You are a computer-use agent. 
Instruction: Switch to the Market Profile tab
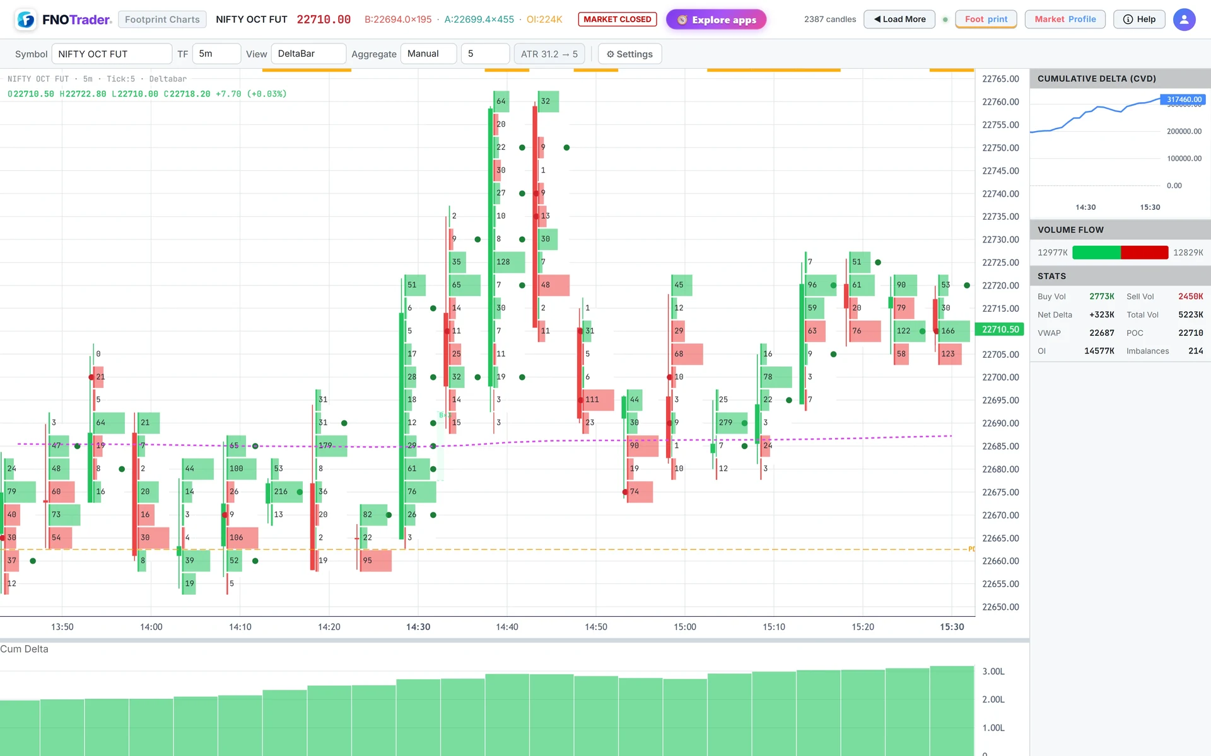pos(1065,20)
